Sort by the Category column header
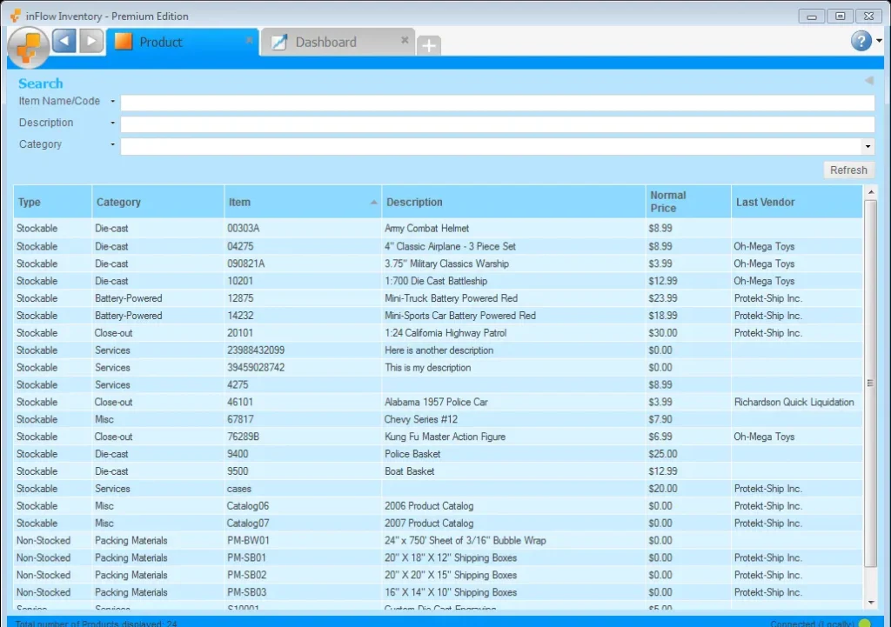The height and width of the screenshot is (627, 891). coord(158,202)
